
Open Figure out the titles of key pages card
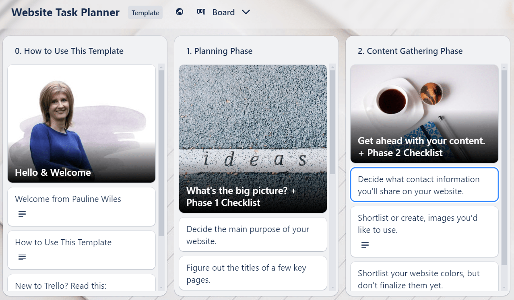(x=253, y=273)
